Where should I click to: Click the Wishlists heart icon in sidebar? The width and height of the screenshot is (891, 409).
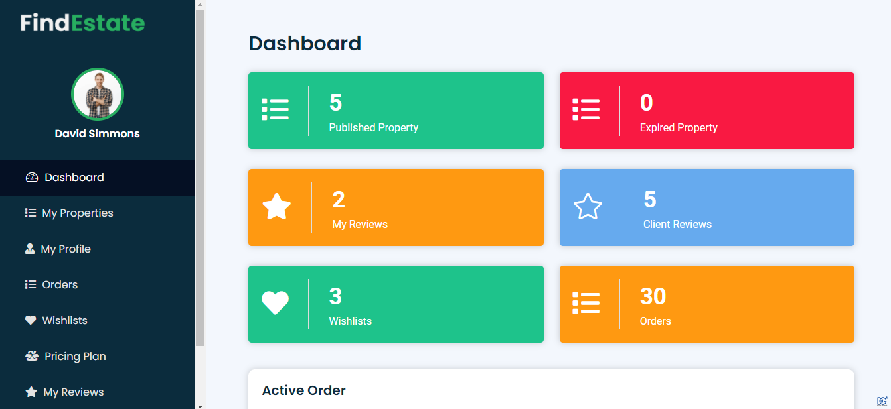31,320
